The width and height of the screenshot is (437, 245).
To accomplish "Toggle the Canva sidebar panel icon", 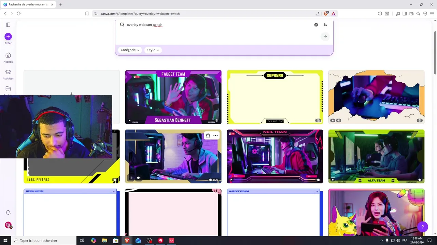I will point(8,25).
